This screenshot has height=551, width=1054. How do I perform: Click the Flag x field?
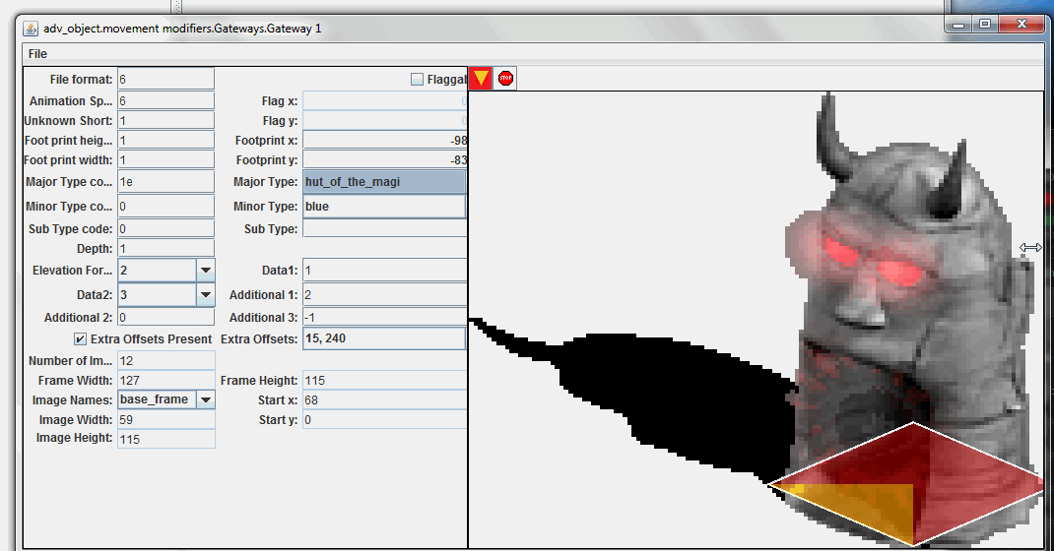[384, 100]
